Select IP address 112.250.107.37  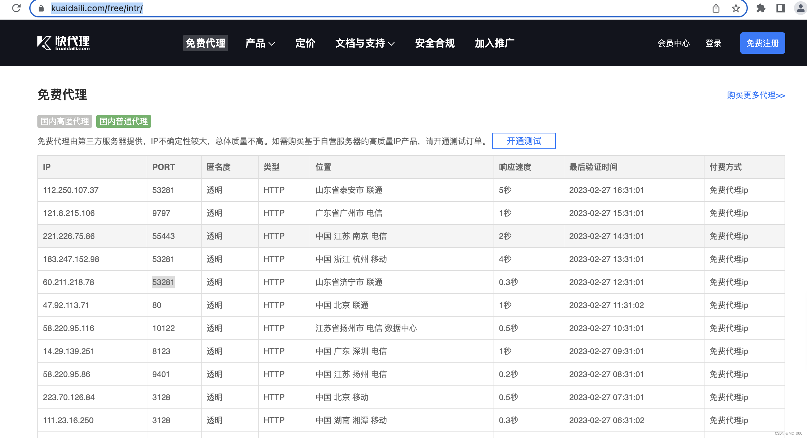(71, 190)
